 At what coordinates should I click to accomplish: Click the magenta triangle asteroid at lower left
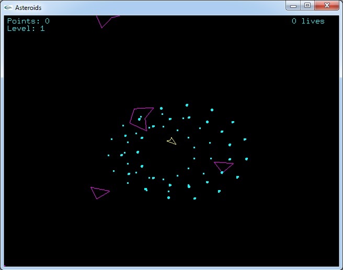point(100,193)
